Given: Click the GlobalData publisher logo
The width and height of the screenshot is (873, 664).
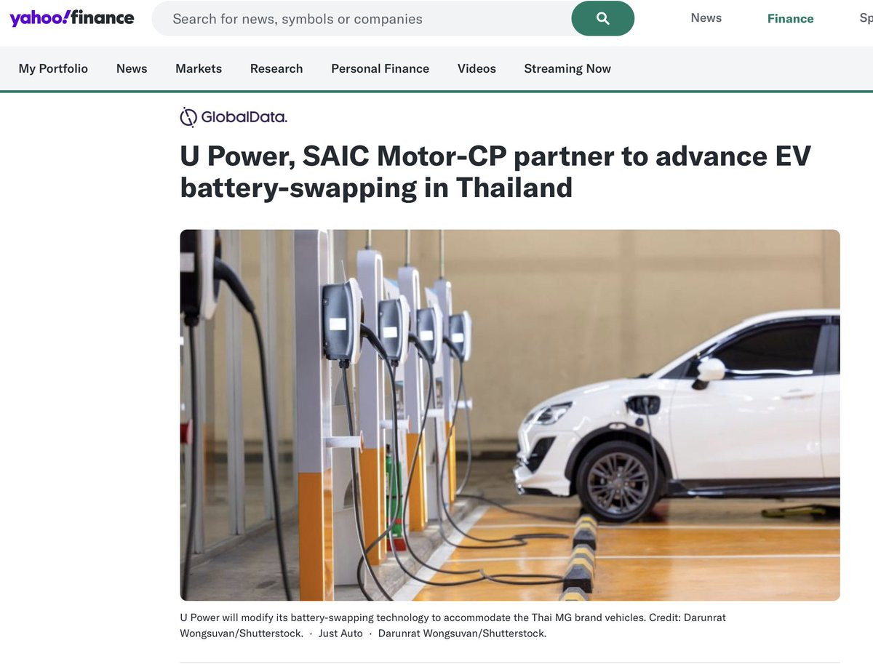Looking at the screenshot, I should [234, 116].
